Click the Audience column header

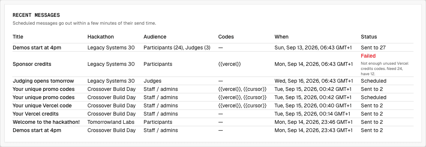click(155, 37)
